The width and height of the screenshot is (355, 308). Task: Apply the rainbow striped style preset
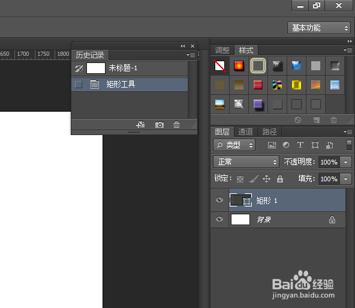pyautogui.click(x=258, y=85)
